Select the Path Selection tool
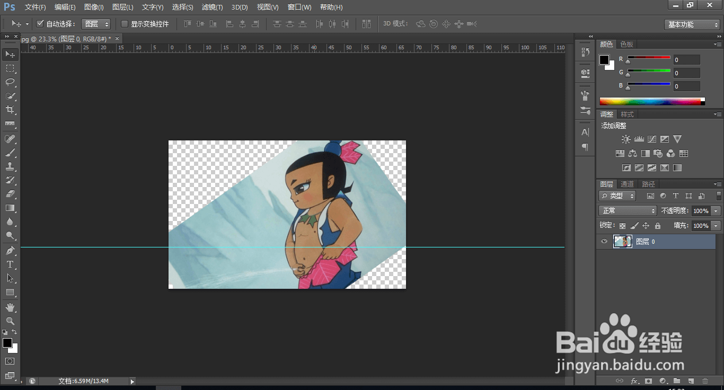 pos(10,278)
